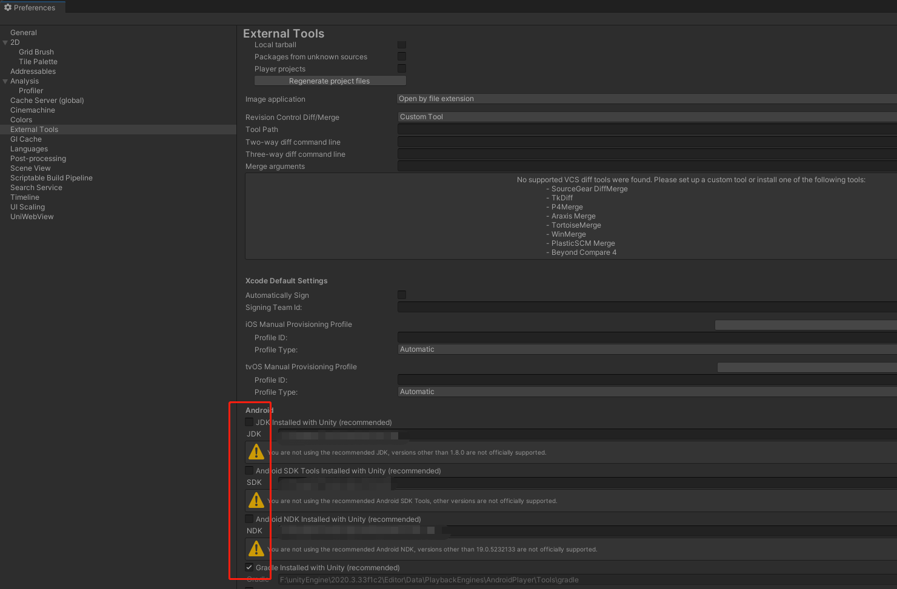Image resolution: width=897 pixels, height=589 pixels.
Task: Open the Image application dropdown
Action: (647, 99)
